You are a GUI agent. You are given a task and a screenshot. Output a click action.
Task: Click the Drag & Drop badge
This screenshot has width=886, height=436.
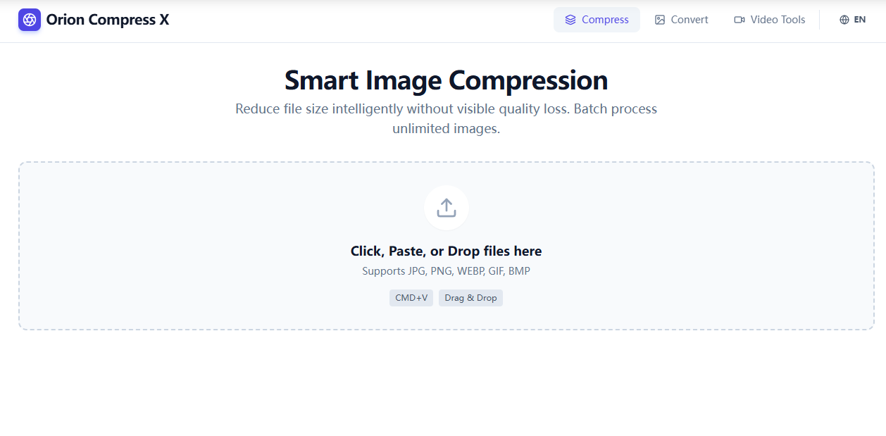tap(470, 297)
